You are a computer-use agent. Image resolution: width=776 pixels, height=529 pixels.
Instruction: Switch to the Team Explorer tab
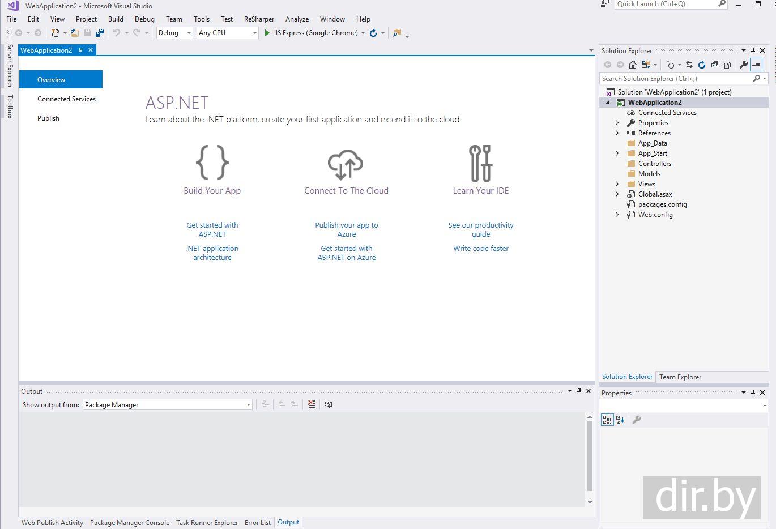tap(680, 377)
